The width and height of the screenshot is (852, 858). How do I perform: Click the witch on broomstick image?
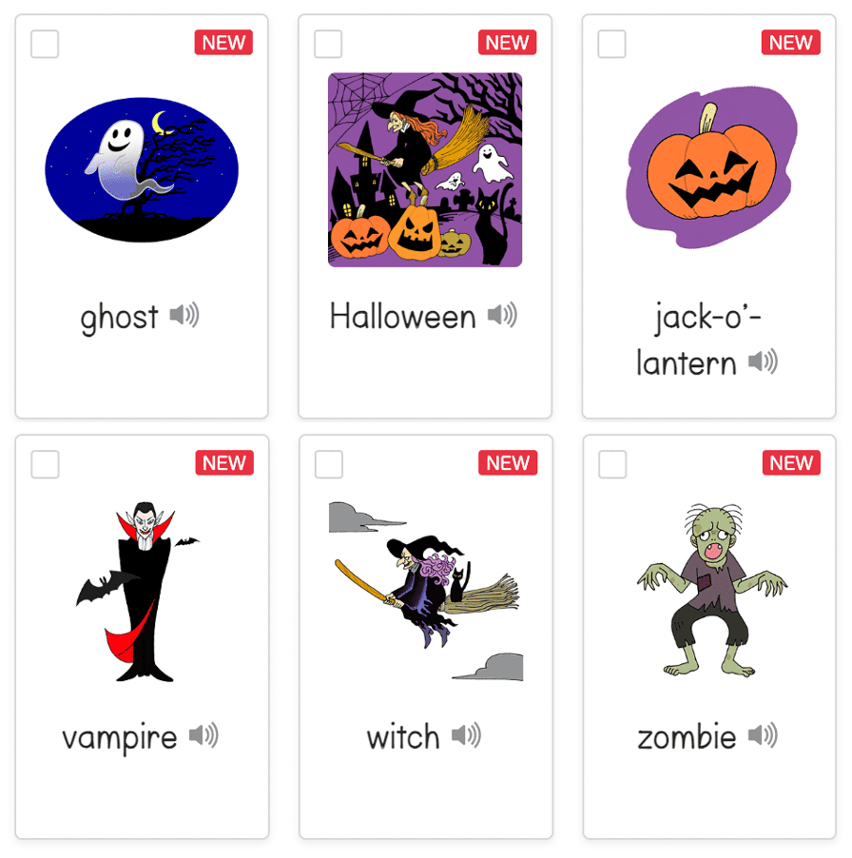(x=426, y=592)
